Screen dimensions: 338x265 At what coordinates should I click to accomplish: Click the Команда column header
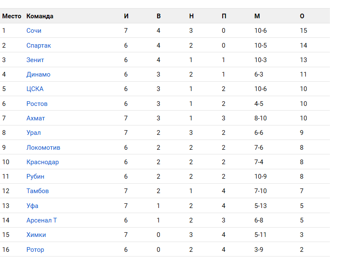pos(40,16)
